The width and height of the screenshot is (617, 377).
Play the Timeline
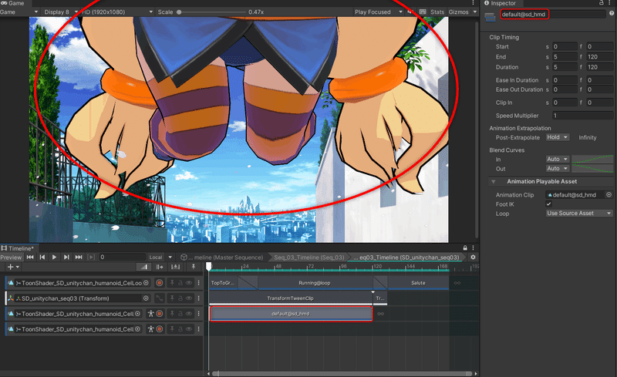(x=54, y=257)
